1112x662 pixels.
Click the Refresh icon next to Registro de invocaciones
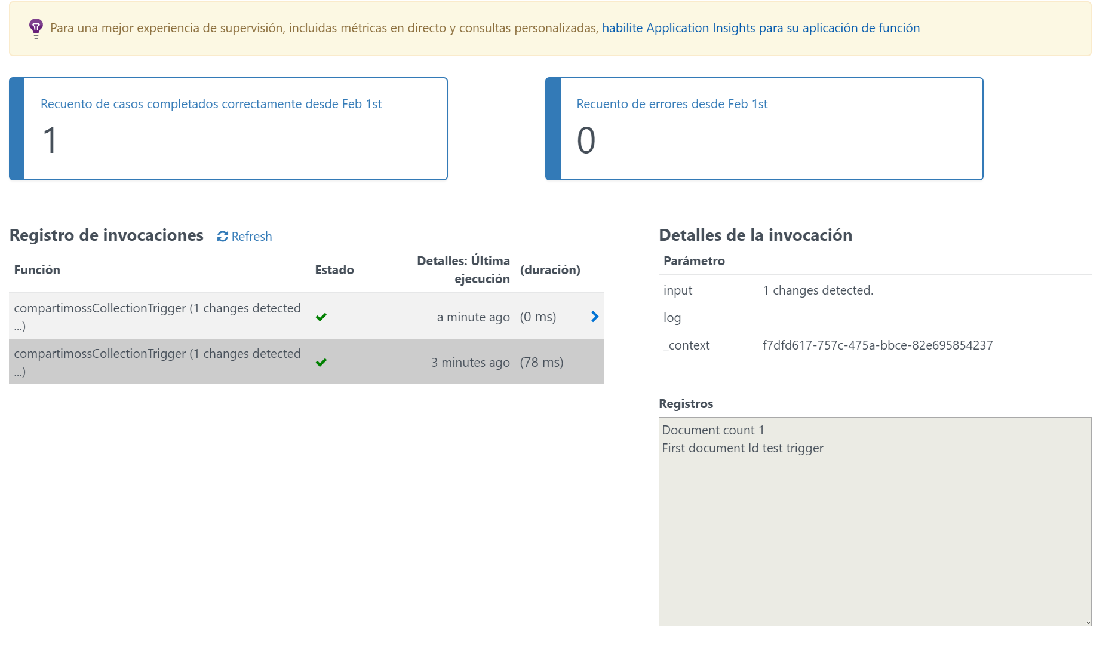(x=222, y=237)
